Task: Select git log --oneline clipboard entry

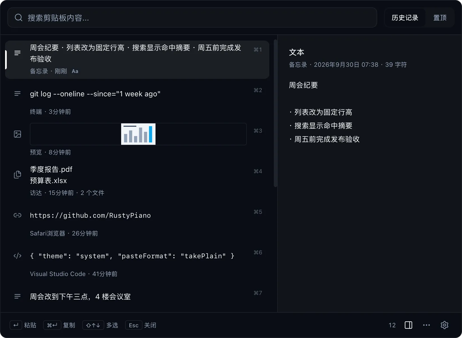Action: click(x=137, y=100)
